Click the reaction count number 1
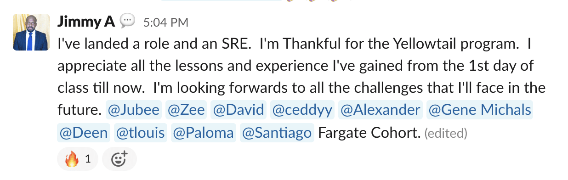Screen dimensions: 568x180 (88, 160)
